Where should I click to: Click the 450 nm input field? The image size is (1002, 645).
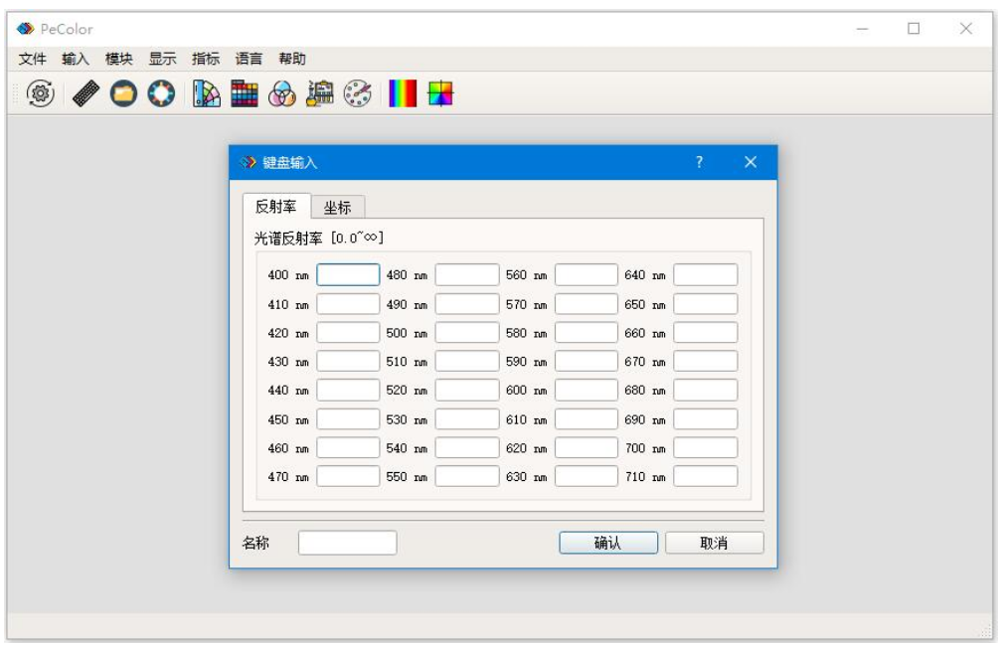[348, 419]
